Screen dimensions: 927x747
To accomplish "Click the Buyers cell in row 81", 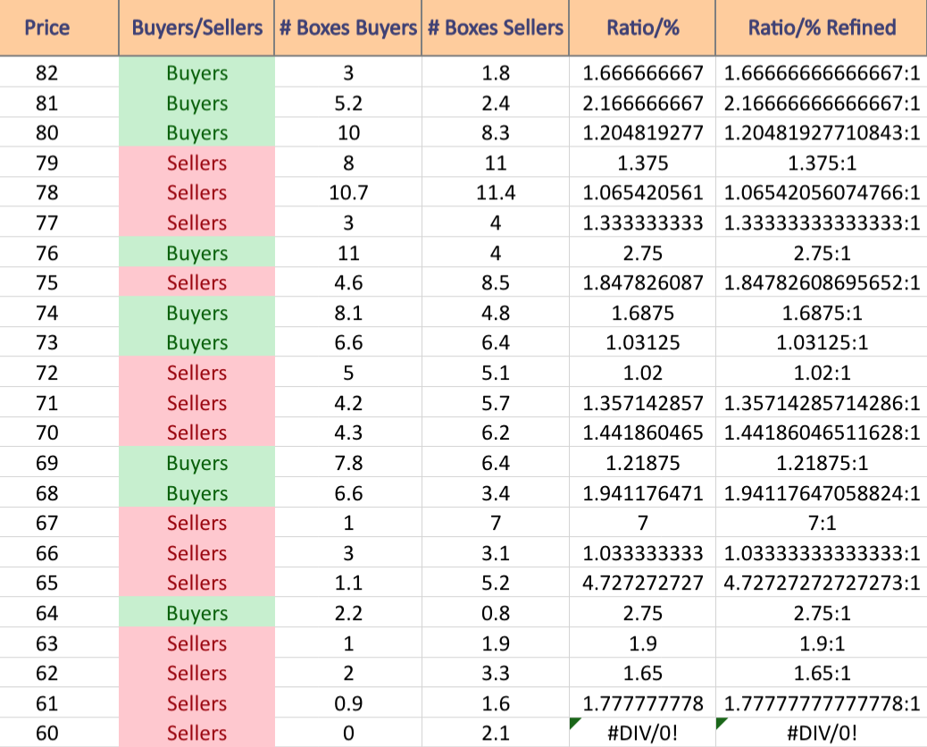I will pyautogui.click(x=196, y=103).
